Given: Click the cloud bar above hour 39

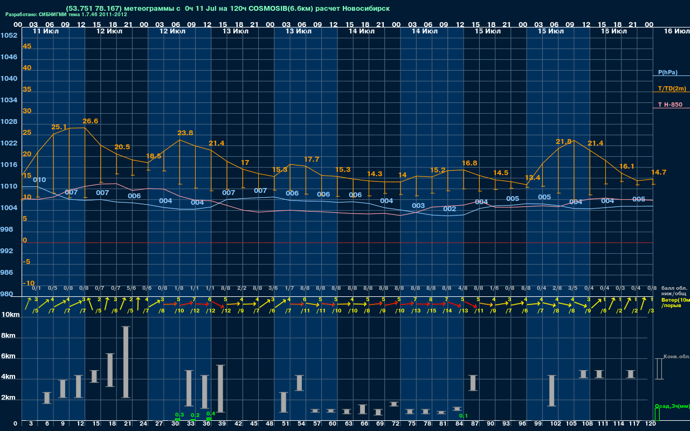Looking at the screenshot, I should coord(220,388).
